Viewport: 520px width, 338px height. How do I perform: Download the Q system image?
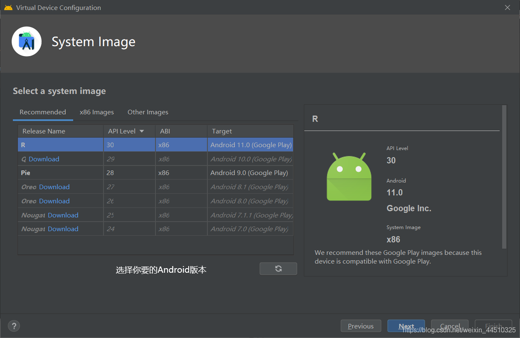click(44, 159)
